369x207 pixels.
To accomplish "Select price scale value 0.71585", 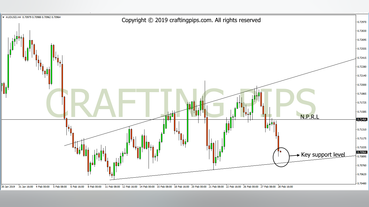I will click(363, 112).
